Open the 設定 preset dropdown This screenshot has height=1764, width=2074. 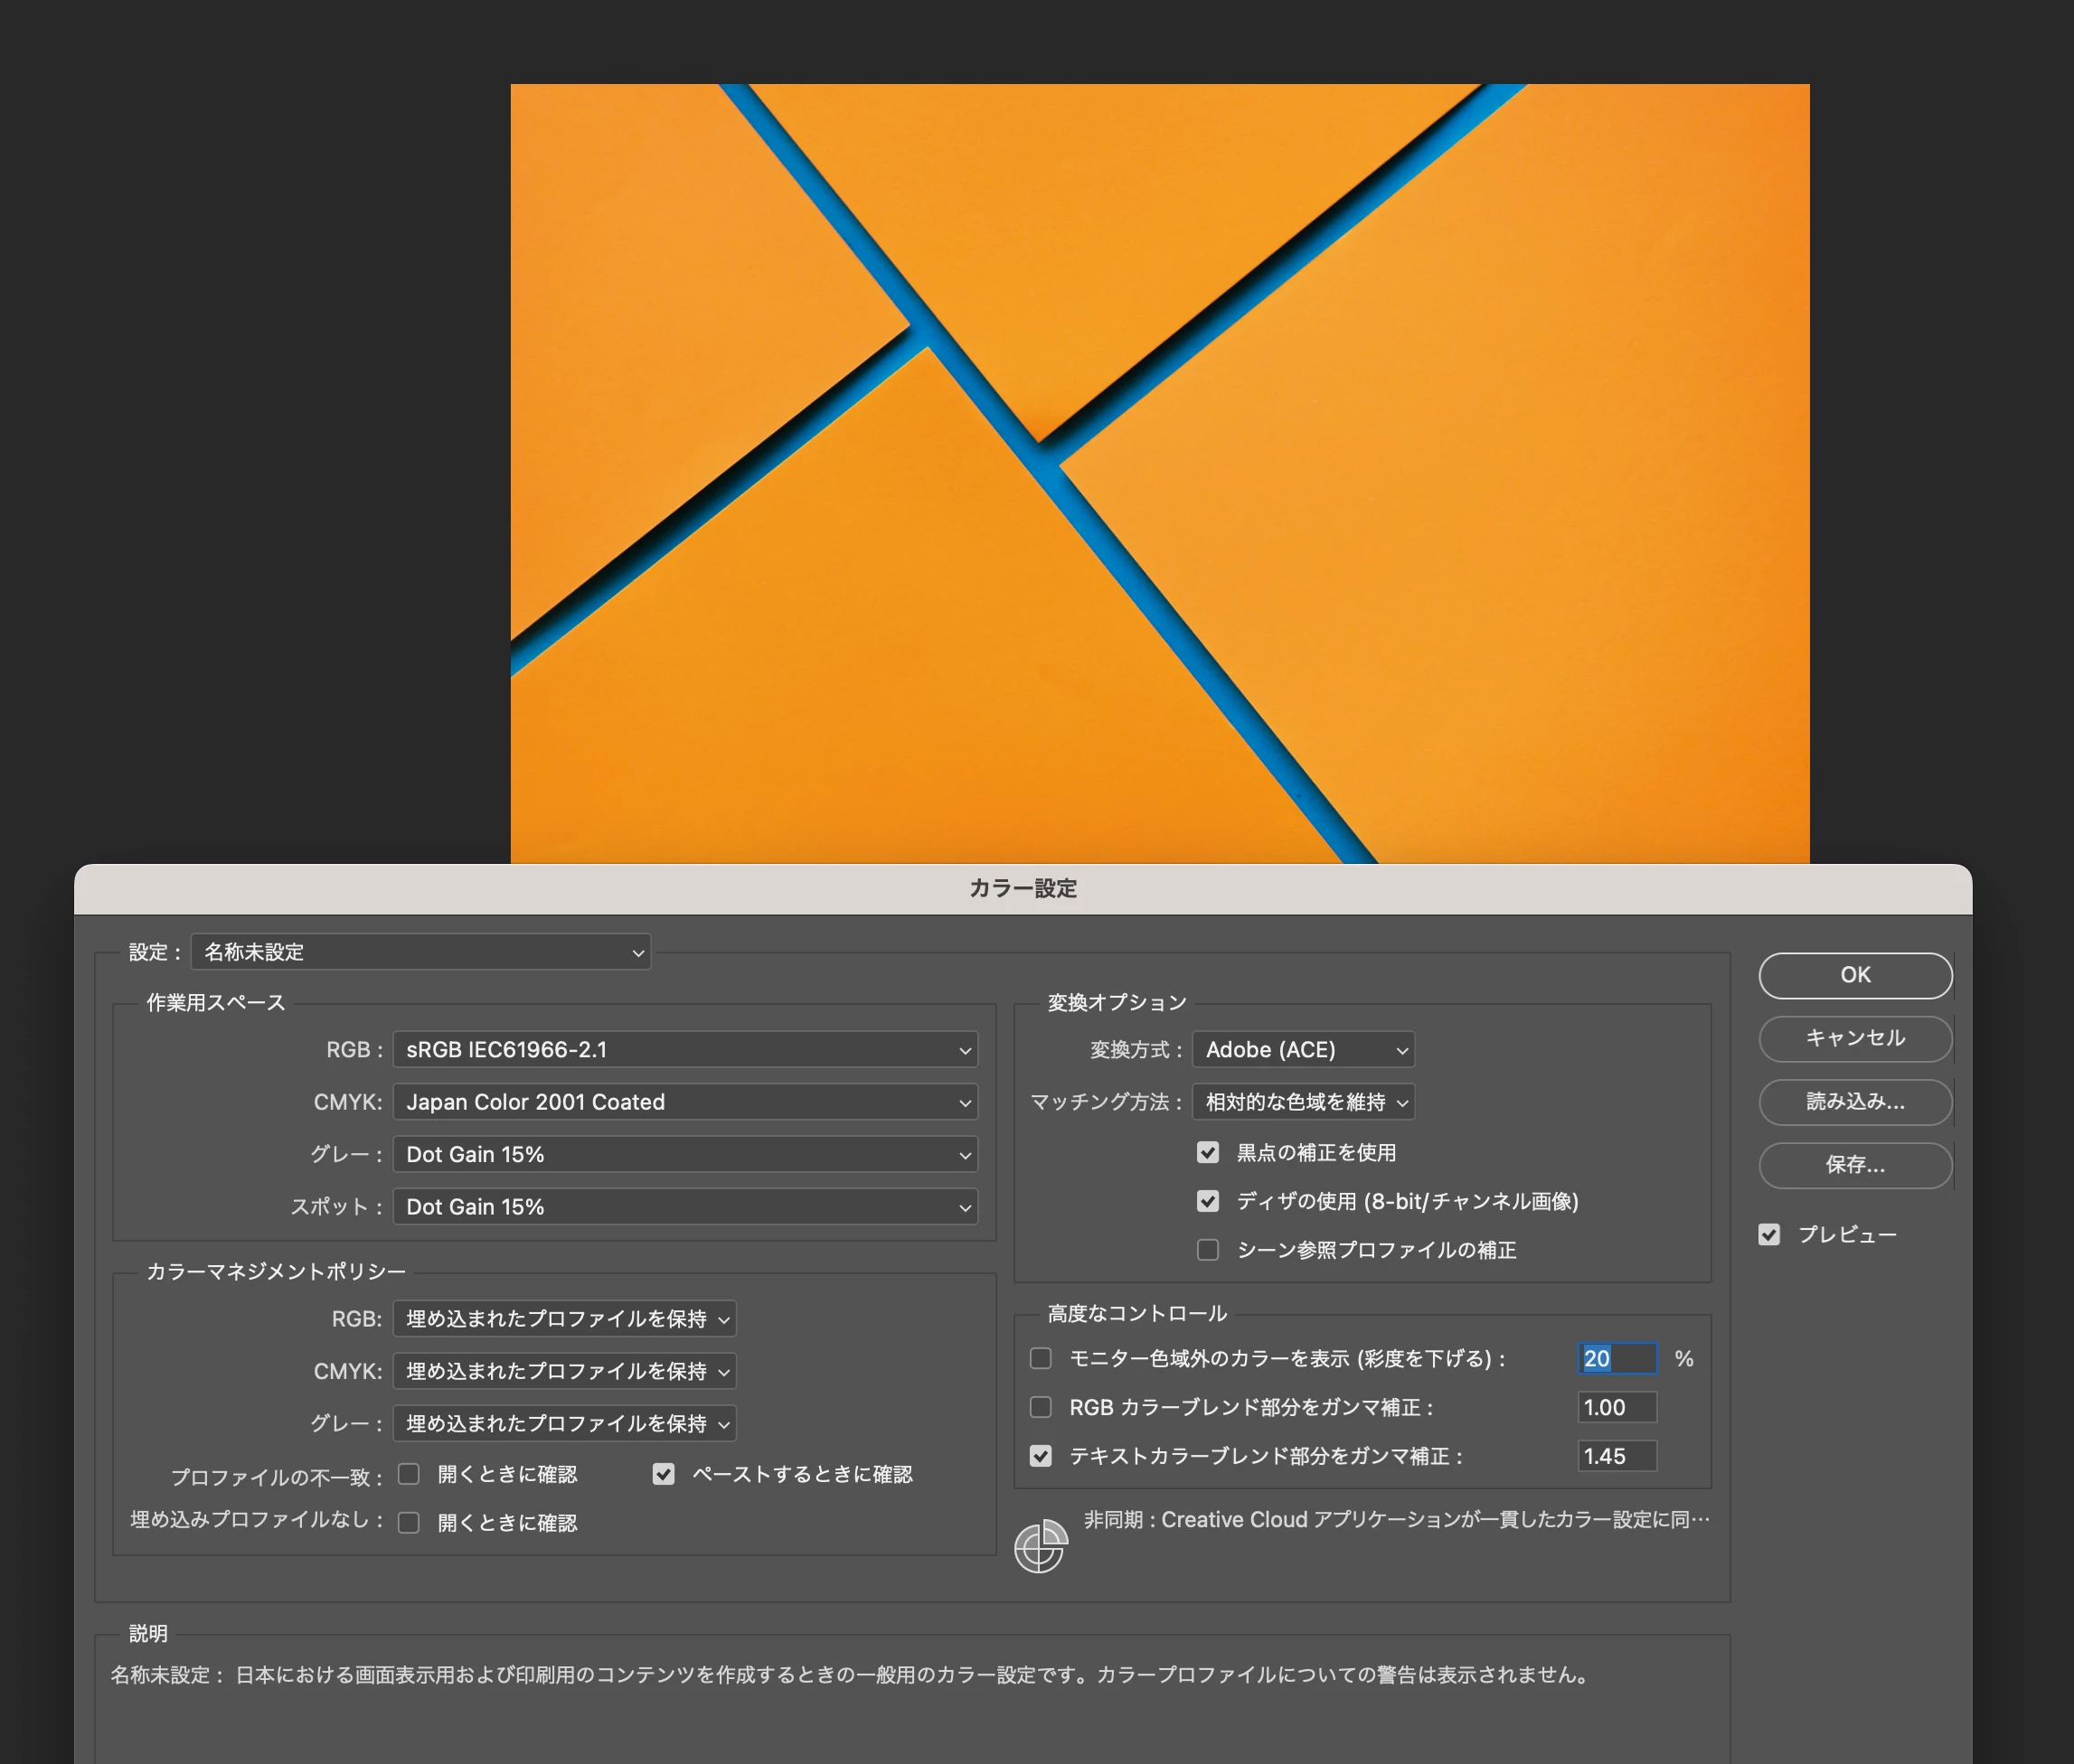click(420, 952)
